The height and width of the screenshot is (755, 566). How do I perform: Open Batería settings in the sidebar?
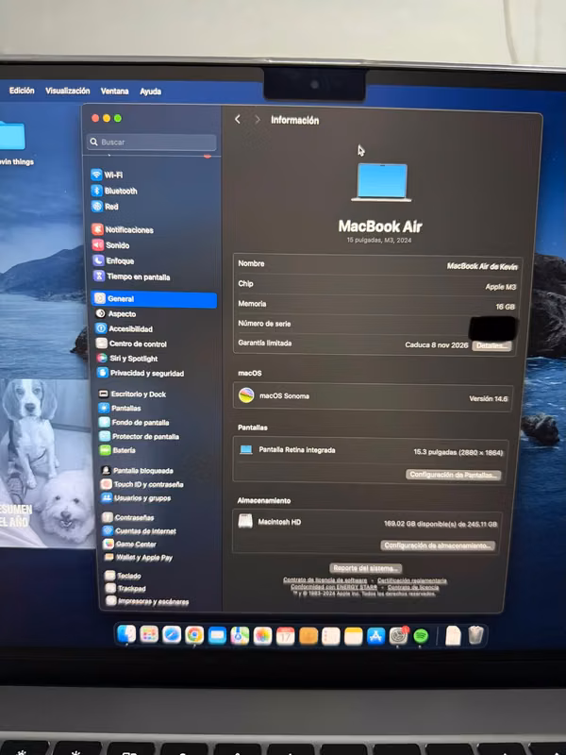click(117, 450)
